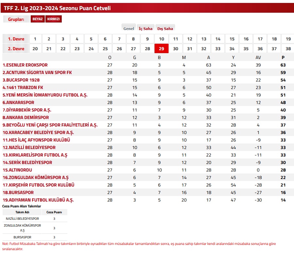The width and height of the screenshot is (294, 255).
Task: Click Nazilli Belediyespor in penalty table
Action: point(22,218)
